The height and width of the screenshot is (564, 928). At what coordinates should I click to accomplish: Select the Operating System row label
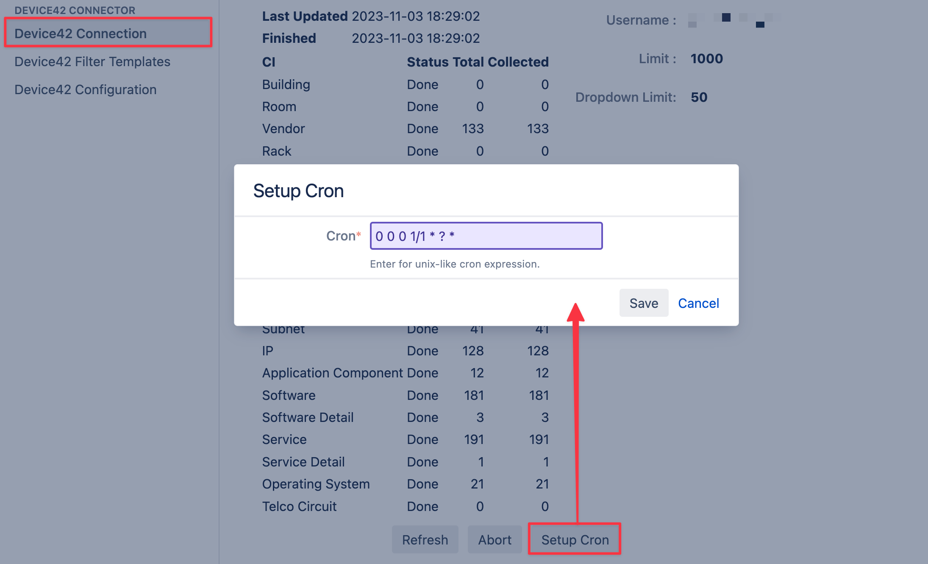tap(316, 484)
